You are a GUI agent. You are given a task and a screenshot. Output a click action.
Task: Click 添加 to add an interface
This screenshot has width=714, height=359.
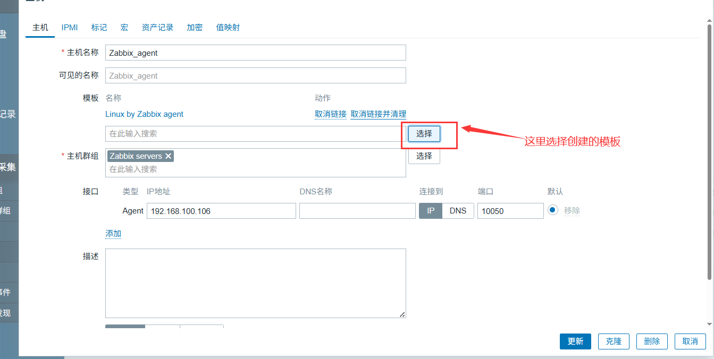coord(113,234)
